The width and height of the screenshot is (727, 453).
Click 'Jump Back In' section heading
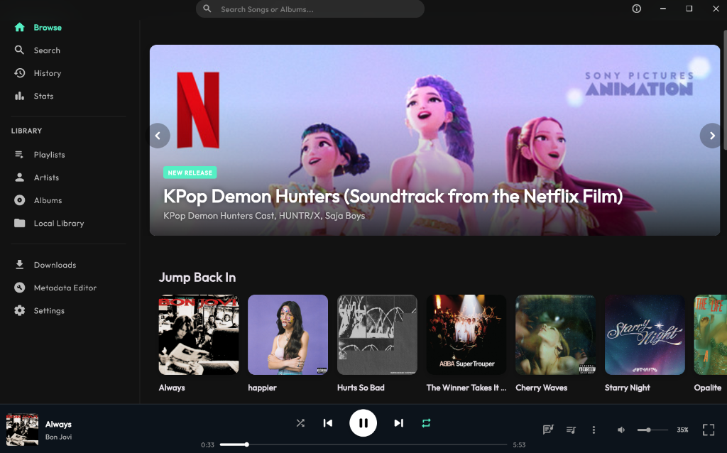(197, 278)
